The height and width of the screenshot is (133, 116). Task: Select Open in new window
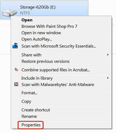[x=41, y=33]
